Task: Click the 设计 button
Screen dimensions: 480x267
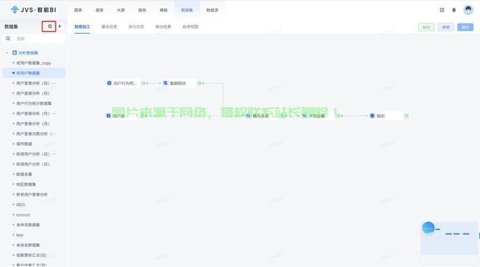Action: click(x=465, y=27)
